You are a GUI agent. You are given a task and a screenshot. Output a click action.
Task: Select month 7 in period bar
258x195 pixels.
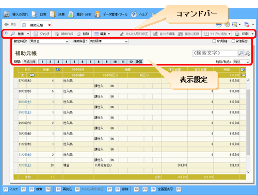click(91, 61)
